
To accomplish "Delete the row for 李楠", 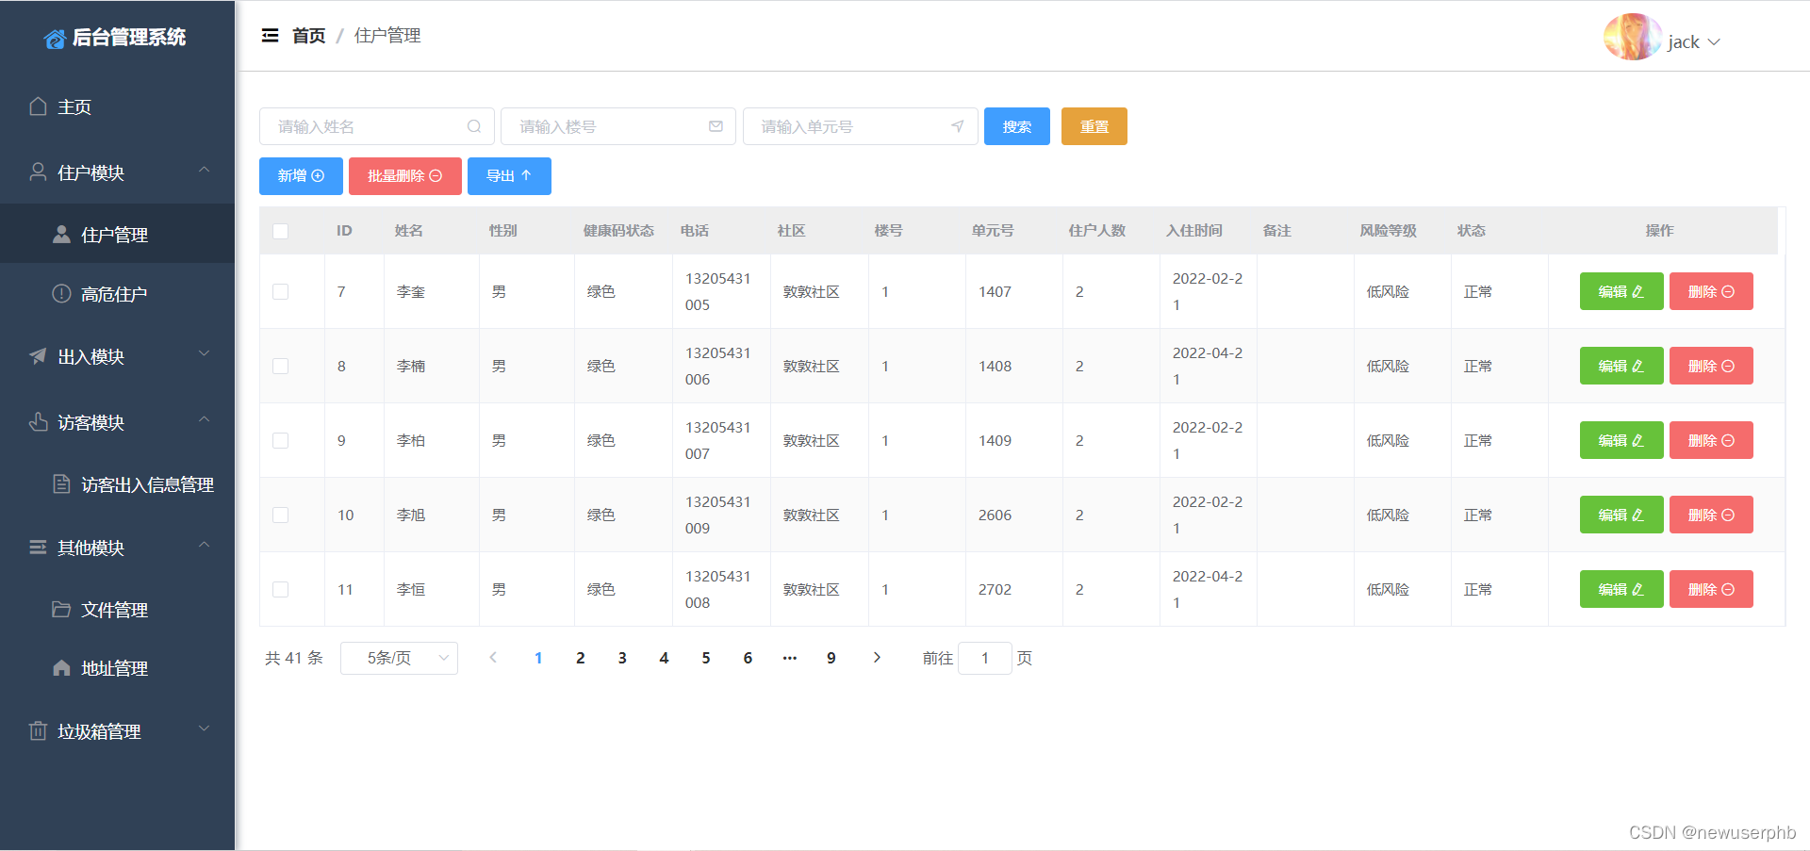I will pyautogui.click(x=1711, y=366).
